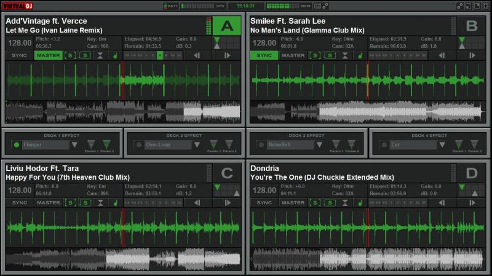Adjust Deck 1 effect Param 2 knob

pyautogui.click(x=106, y=144)
